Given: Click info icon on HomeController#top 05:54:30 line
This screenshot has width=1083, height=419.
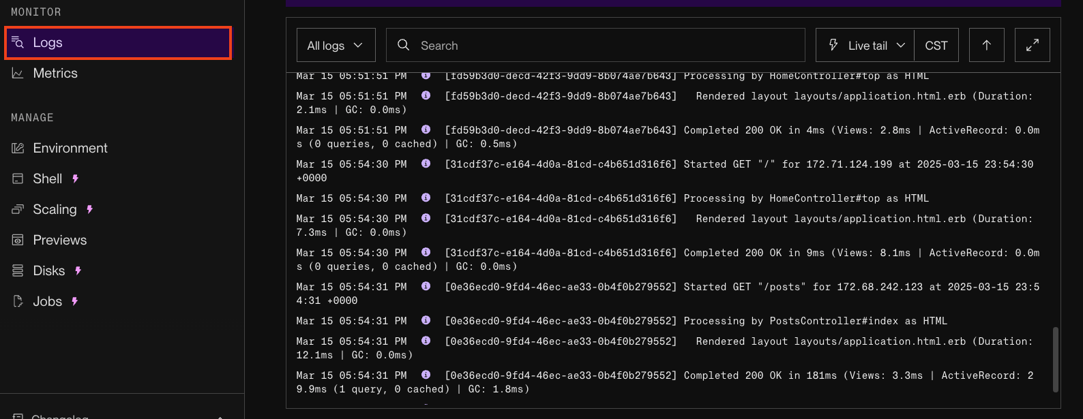Looking at the screenshot, I should (x=426, y=198).
